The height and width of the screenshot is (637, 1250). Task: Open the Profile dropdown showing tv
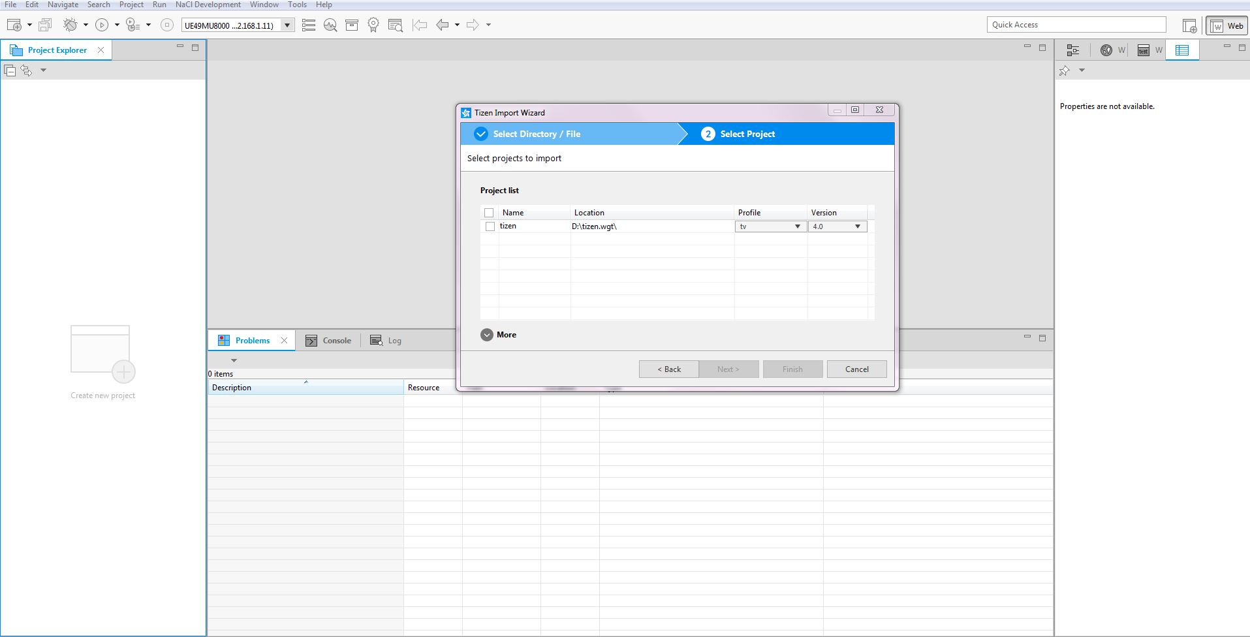point(770,226)
